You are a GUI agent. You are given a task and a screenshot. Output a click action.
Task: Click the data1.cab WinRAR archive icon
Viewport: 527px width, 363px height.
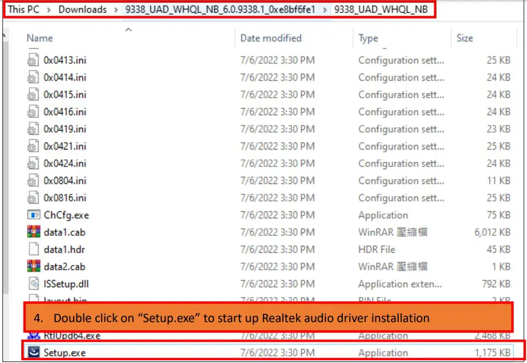(34, 232)
